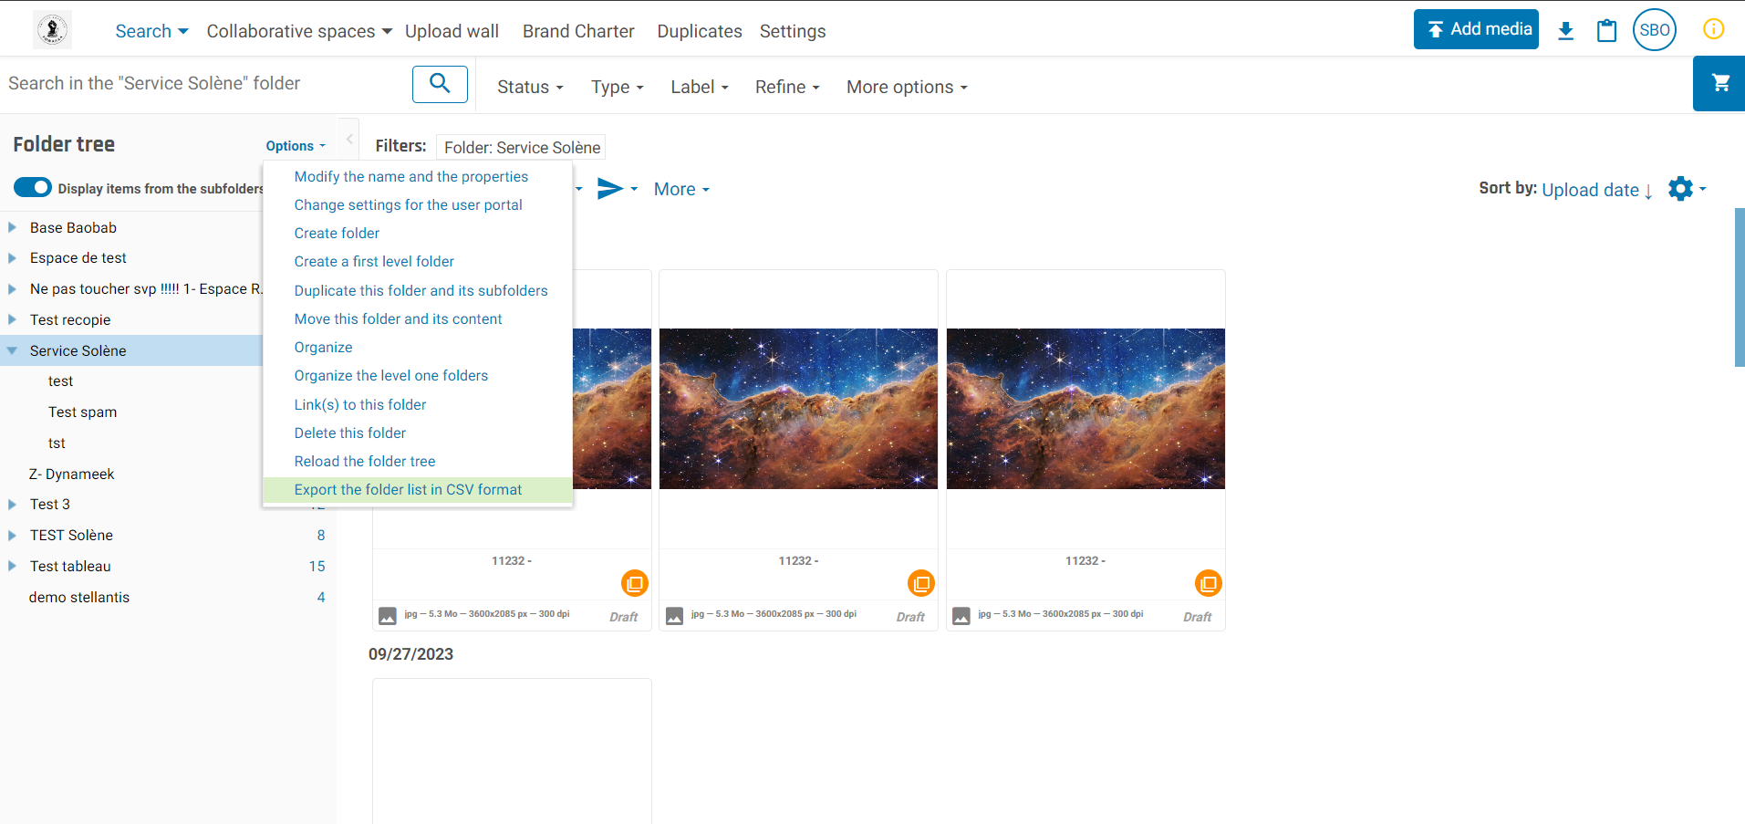This screenshot has height=824, width=1745.
Task: Open the More options dropdown
Action: pos(907,87)
